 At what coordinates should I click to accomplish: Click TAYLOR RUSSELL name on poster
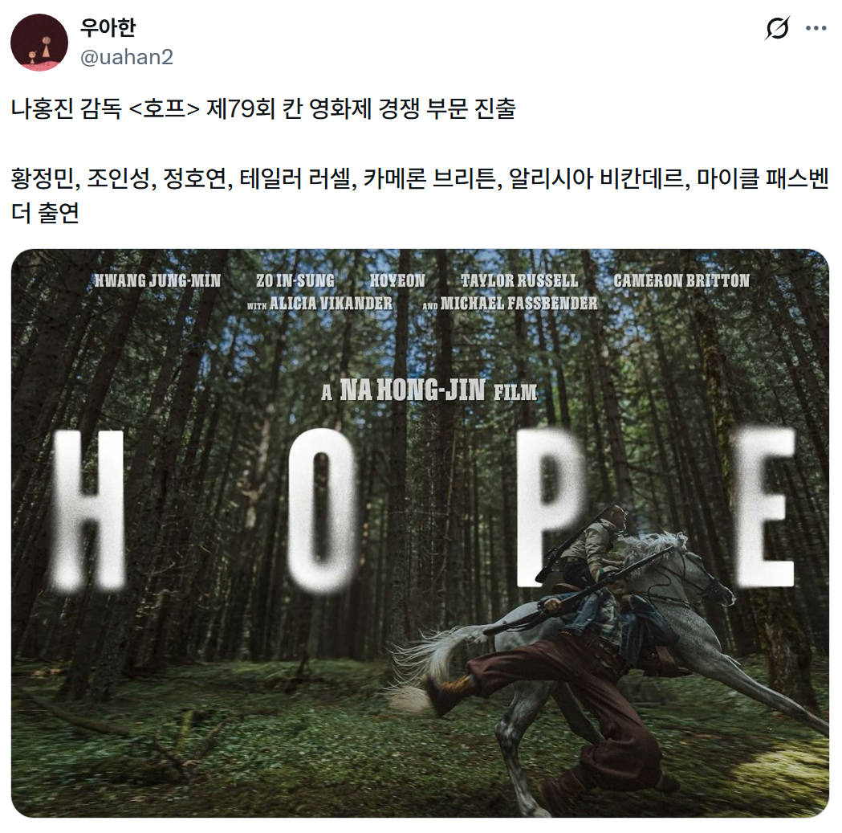click(x=519, y=280)
